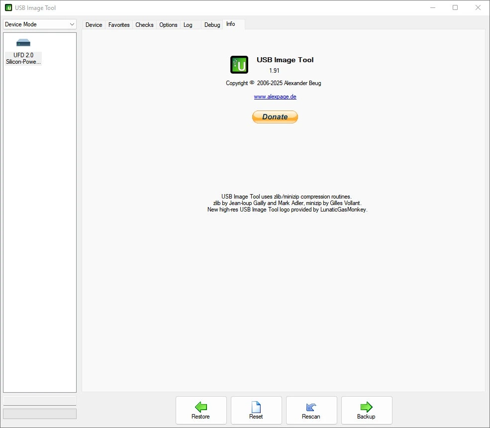Click the Jean-loup Gailly and Mark Adler line

[x=287, y=203]
